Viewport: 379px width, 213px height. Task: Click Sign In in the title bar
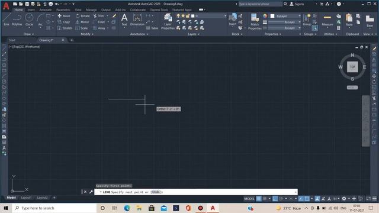(x=297, y=4)
